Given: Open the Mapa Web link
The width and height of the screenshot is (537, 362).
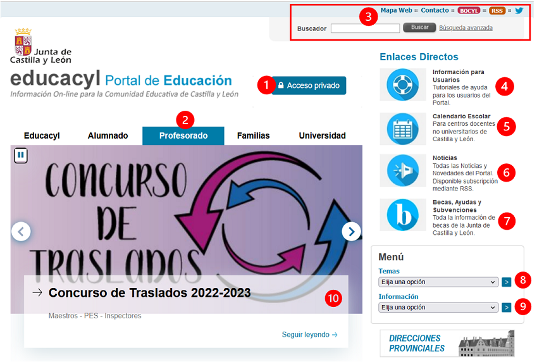Looking at the screenshot, I should [x=396, y=10].
